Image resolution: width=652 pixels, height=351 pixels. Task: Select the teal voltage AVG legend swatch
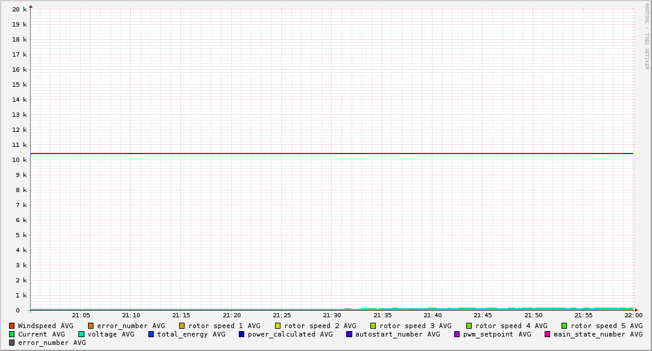pos(81,334)
